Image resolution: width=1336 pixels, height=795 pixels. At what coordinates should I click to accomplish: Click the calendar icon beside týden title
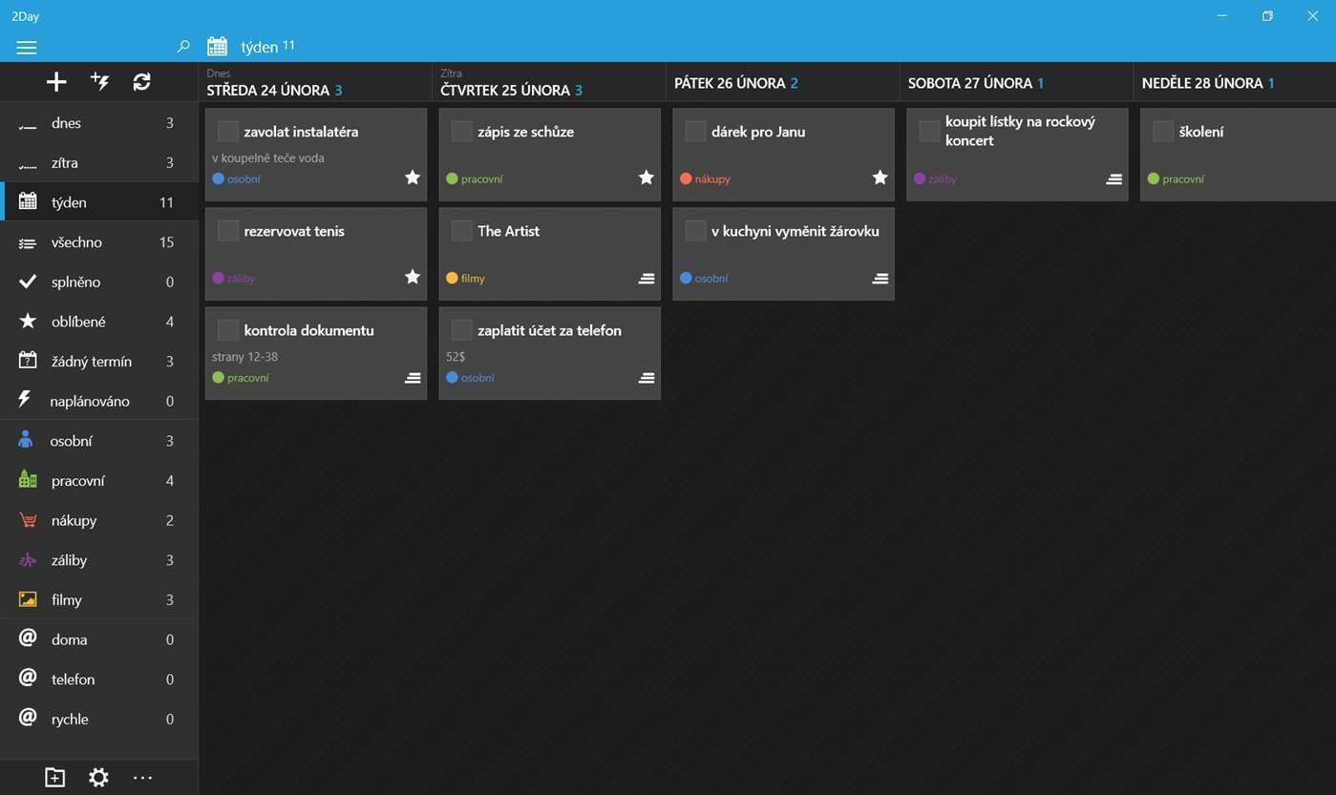point(217,46)
